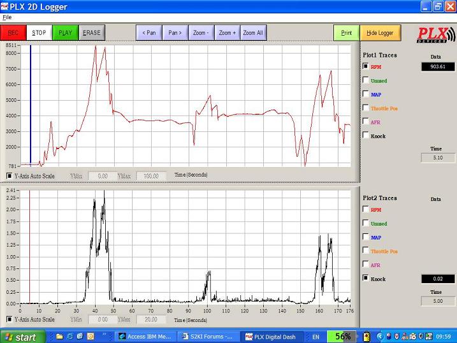The width and height of the screenshot is (457, 343).
Task: Maximize the PLX 2D Logger window
Action: tap(438, 6)
